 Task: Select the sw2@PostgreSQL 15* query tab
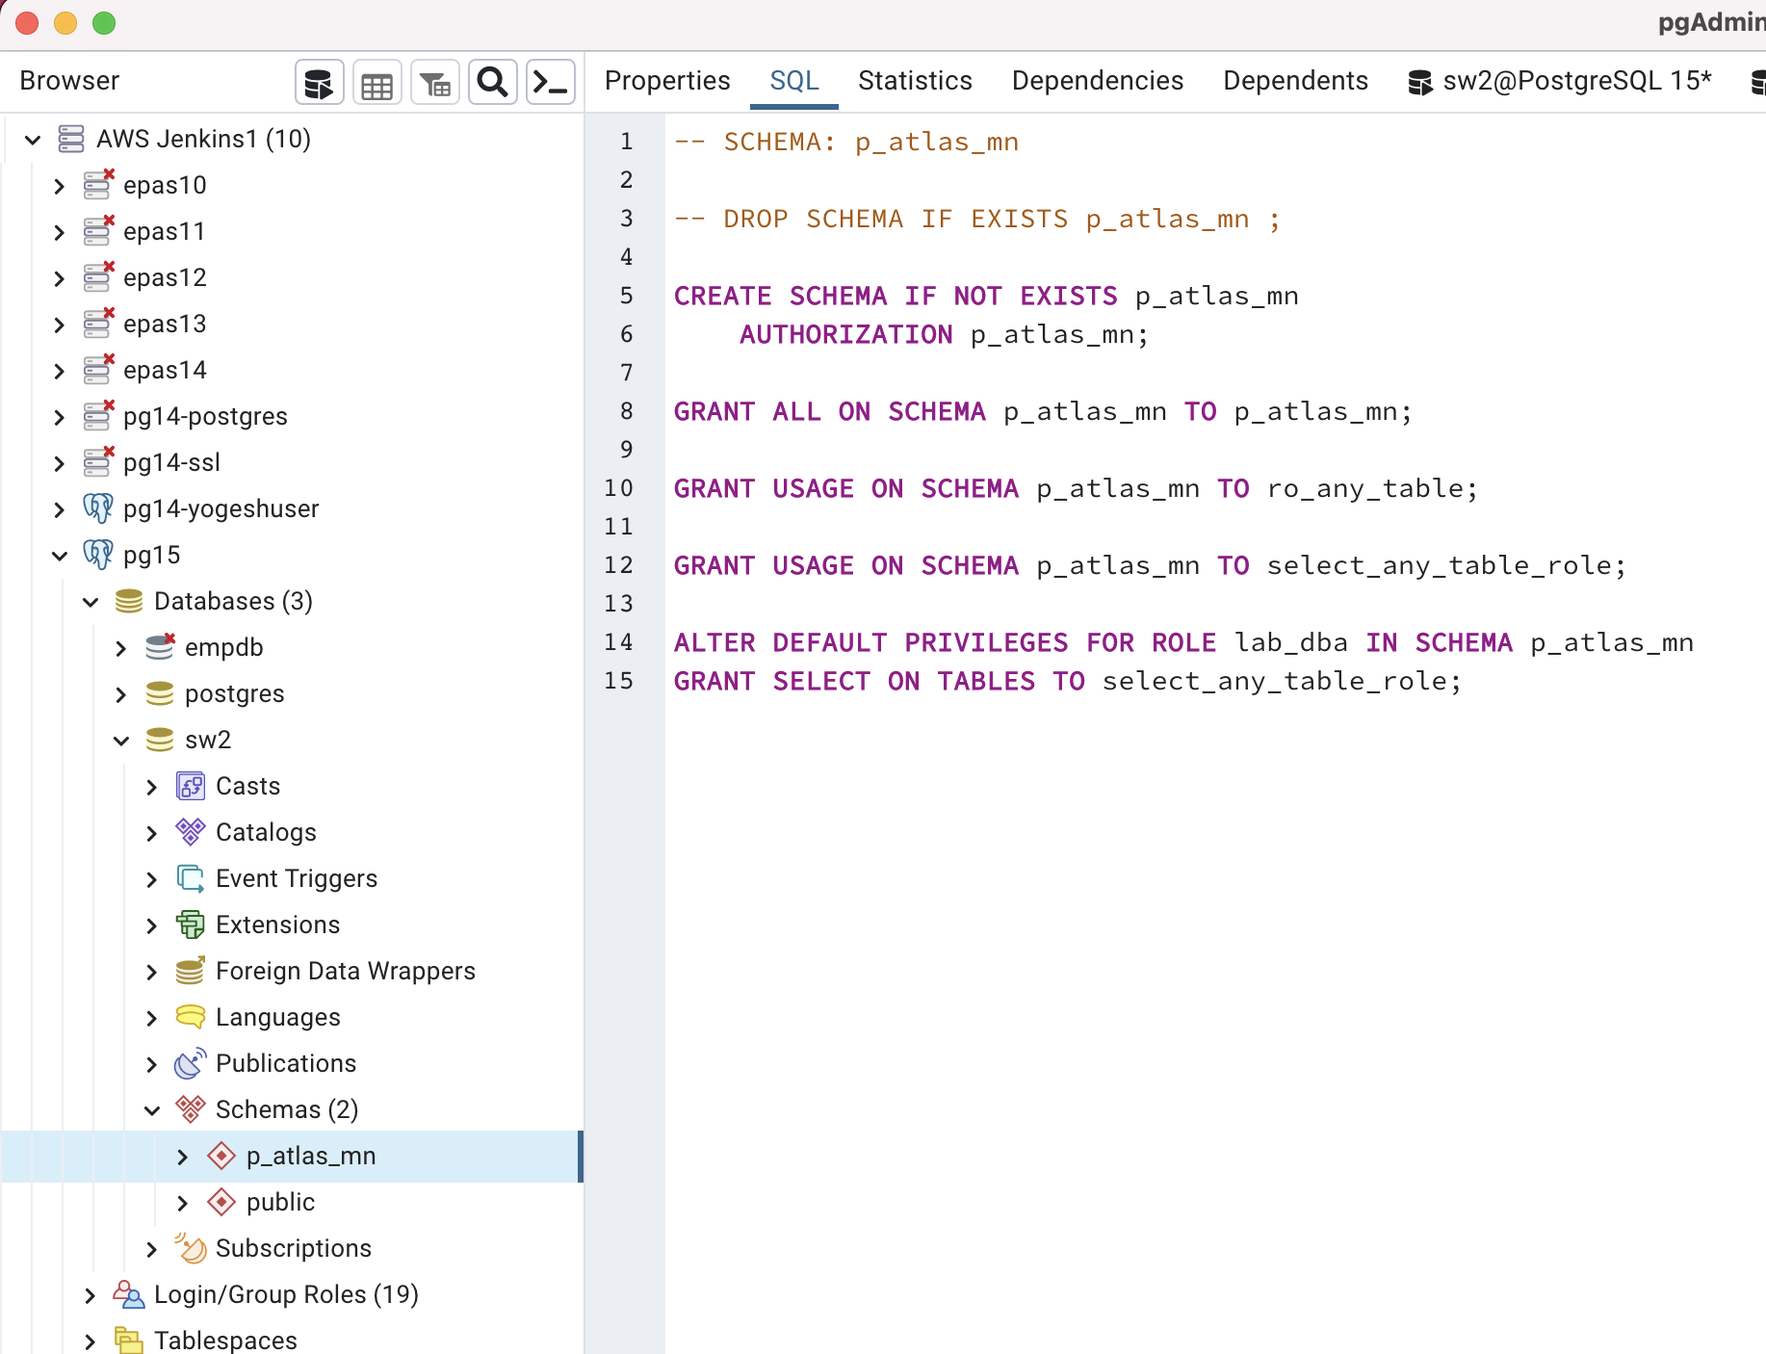tap(1560, 81)
